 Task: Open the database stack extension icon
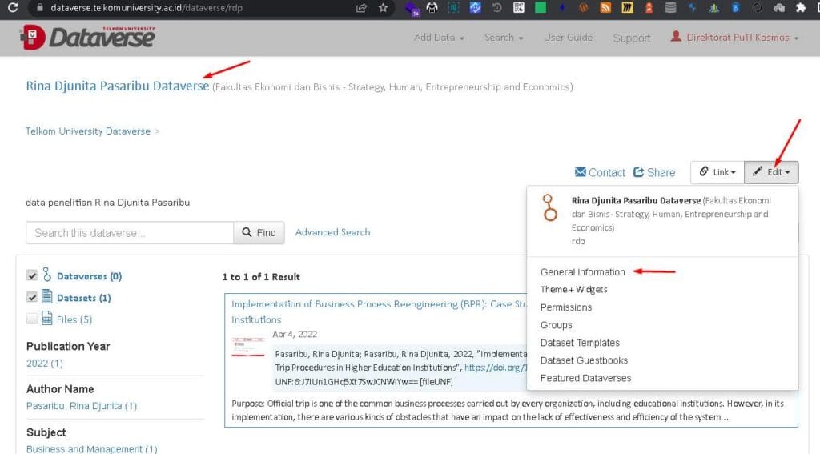pos(670,8)
